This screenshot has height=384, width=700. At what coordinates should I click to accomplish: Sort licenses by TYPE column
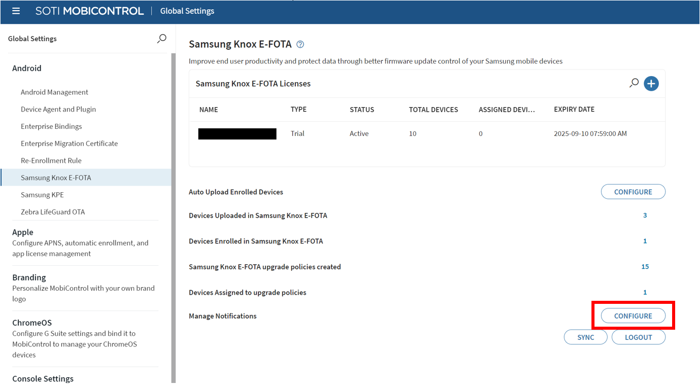298,109
